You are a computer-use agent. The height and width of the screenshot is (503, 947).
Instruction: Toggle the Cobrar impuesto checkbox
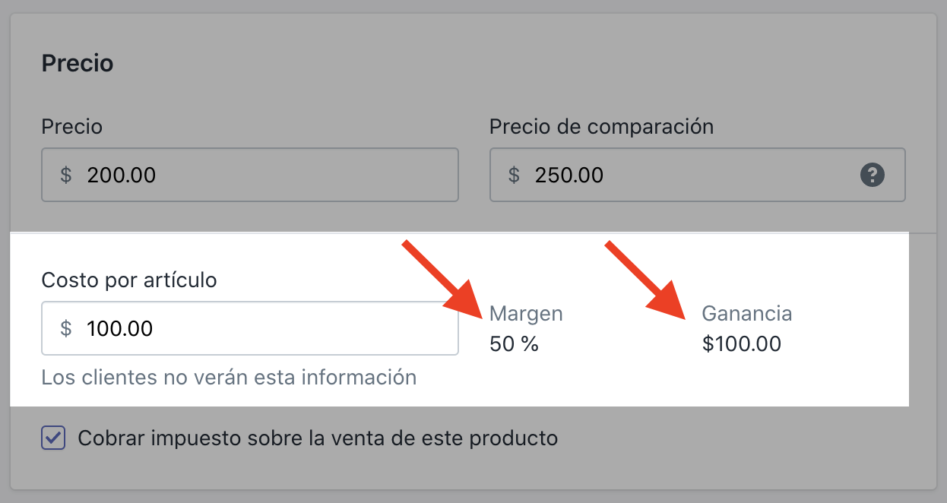[x=53, y=438]
